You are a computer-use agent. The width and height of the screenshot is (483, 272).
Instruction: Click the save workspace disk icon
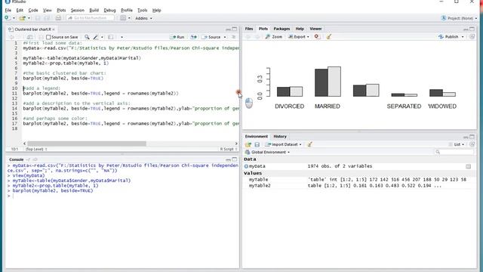[x=257, y=144]
